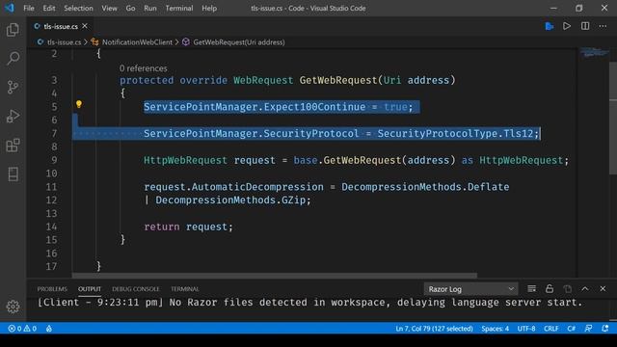Change indentation via Spaces: 4
The width and height of the screenshot is (617, 347).
(495, 329)
